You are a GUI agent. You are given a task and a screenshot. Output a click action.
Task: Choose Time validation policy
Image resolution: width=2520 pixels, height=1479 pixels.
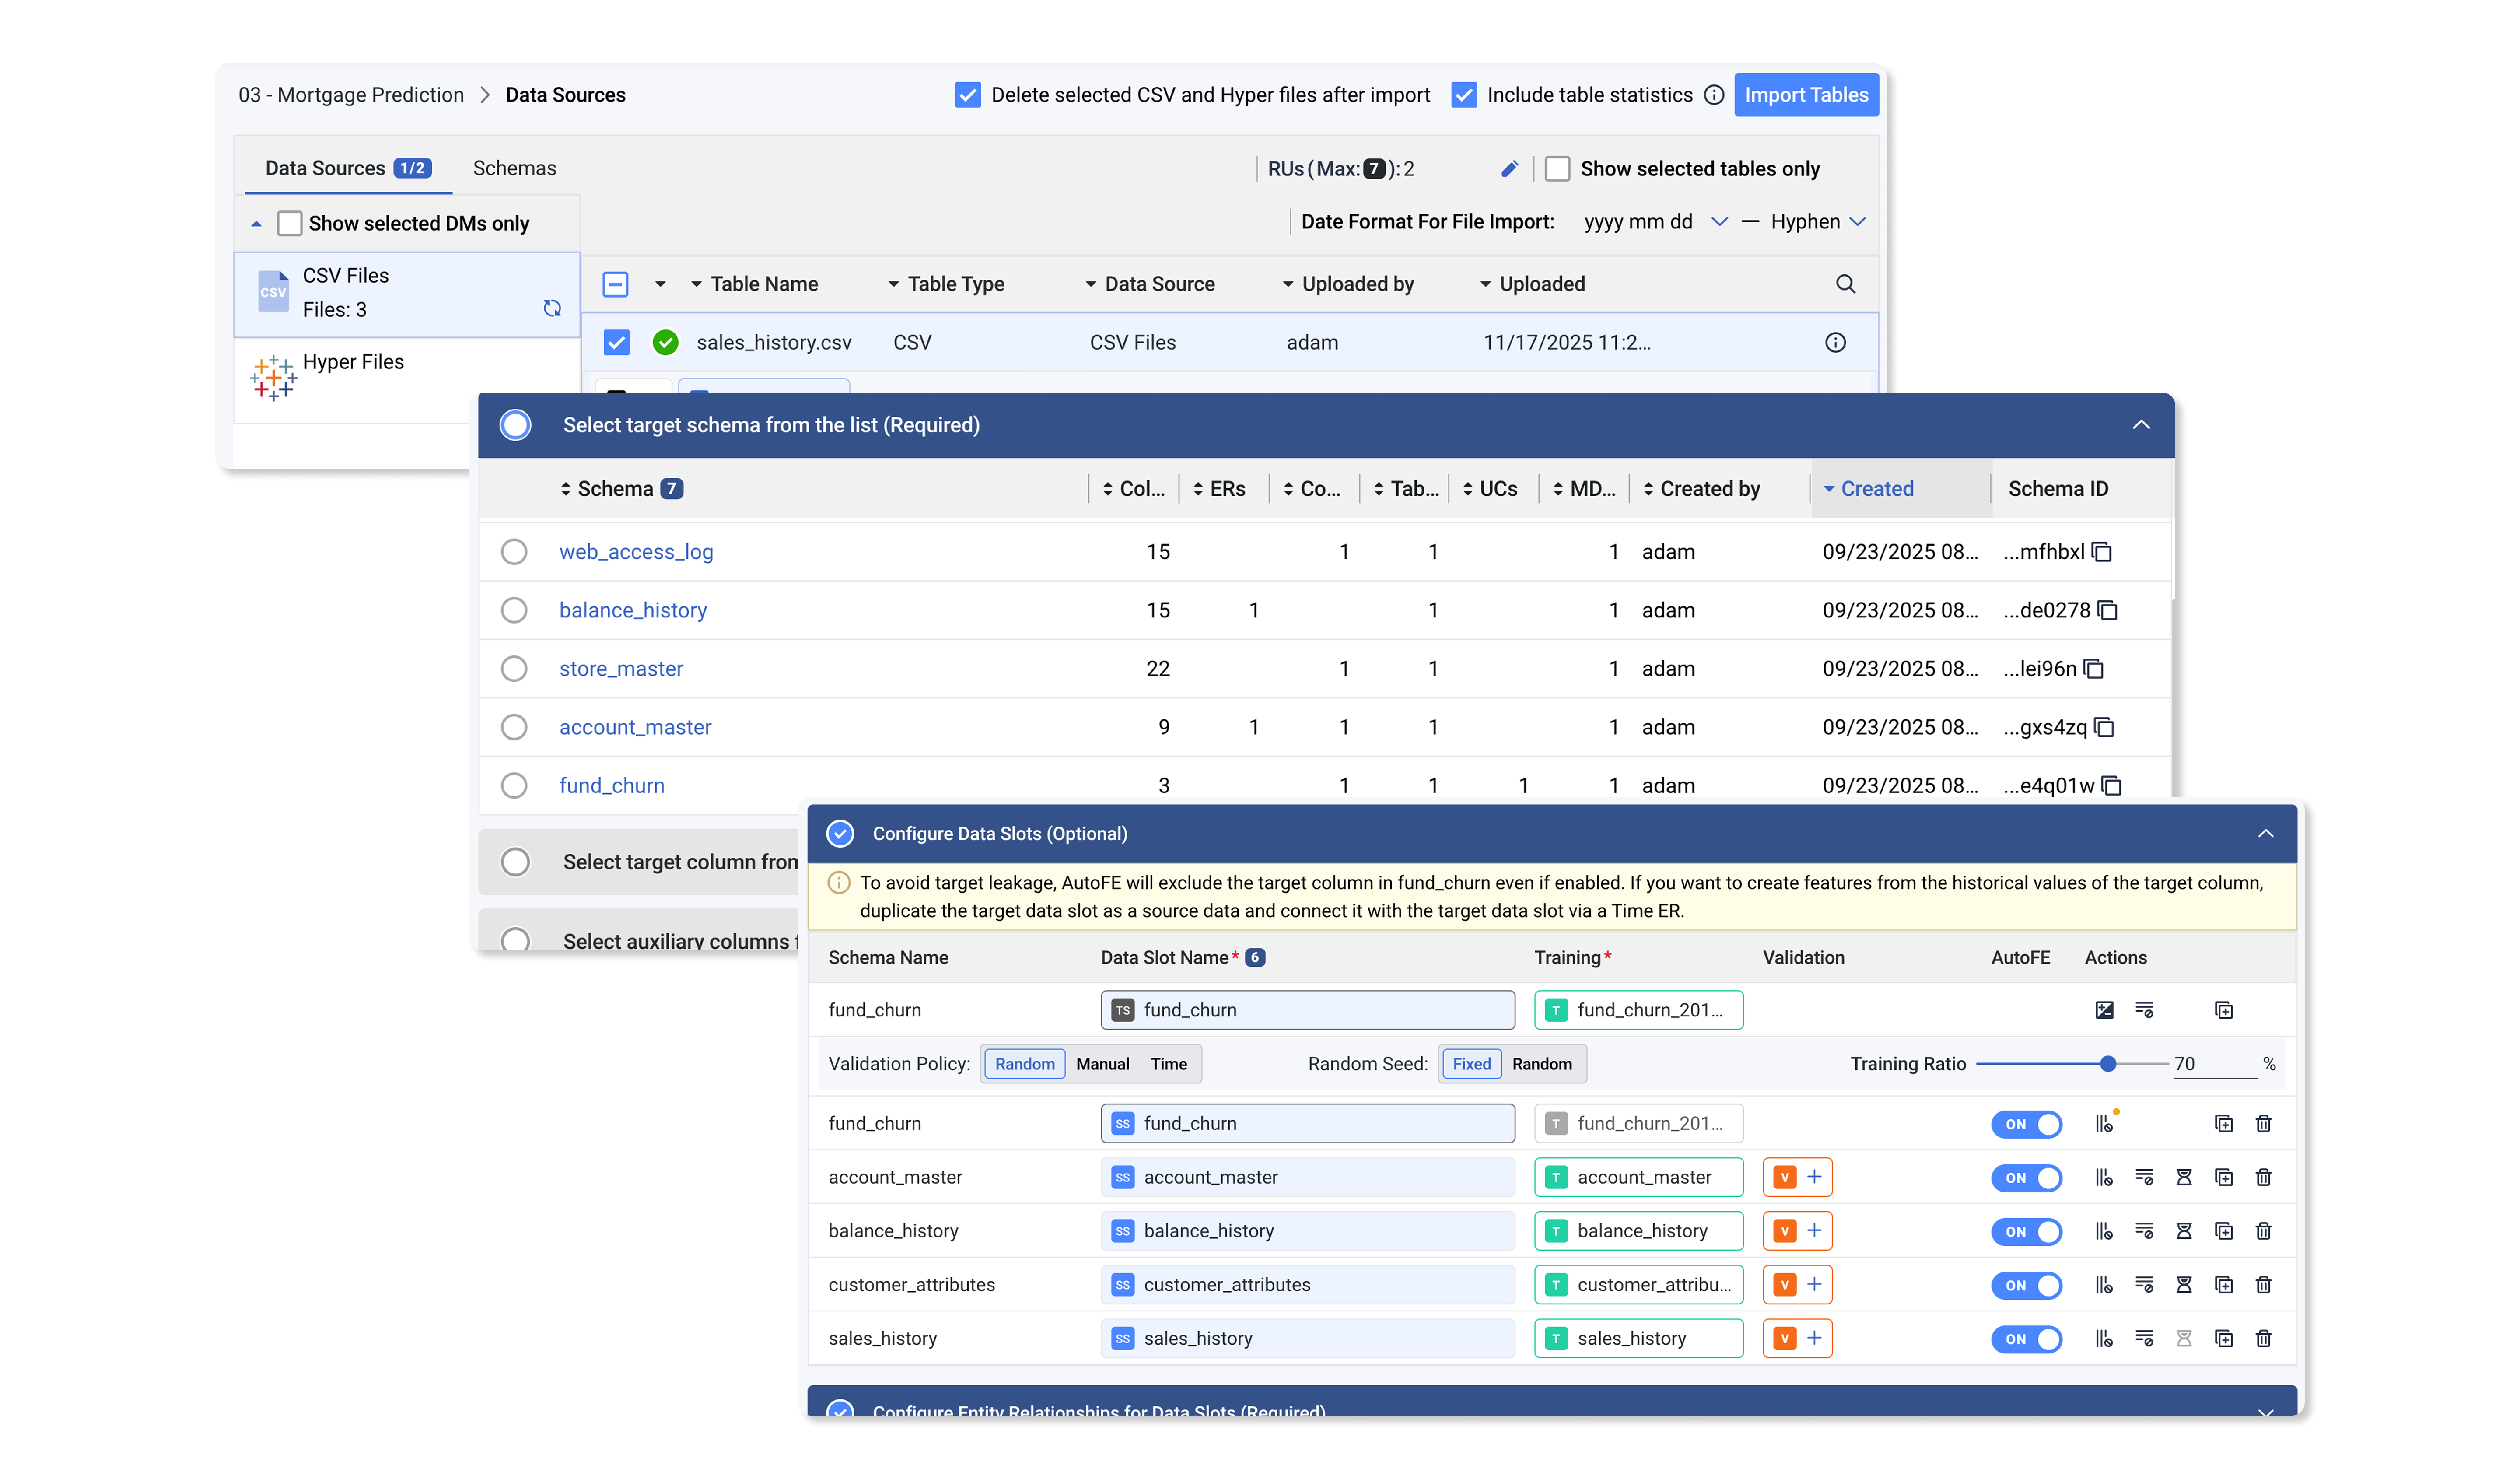(1168, 1064)
